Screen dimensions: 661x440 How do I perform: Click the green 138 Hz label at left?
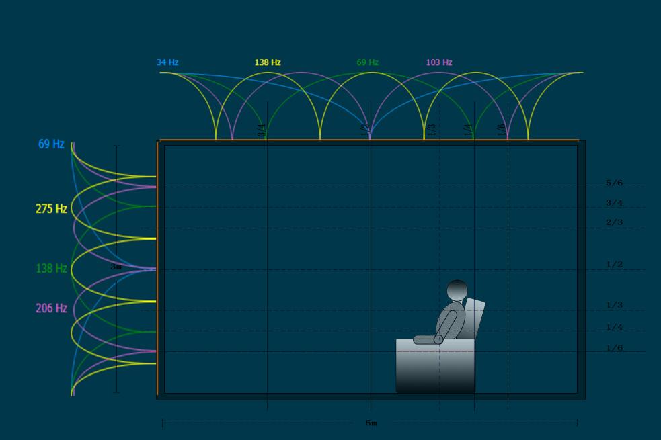(51, 269)
